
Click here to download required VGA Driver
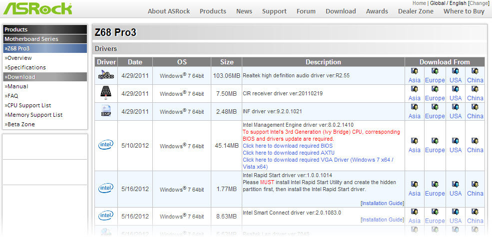coord(318,163)
